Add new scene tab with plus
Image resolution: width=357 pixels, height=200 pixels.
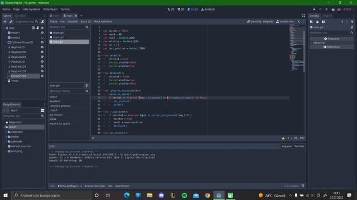pyautogui.click(x=81, y=16)
